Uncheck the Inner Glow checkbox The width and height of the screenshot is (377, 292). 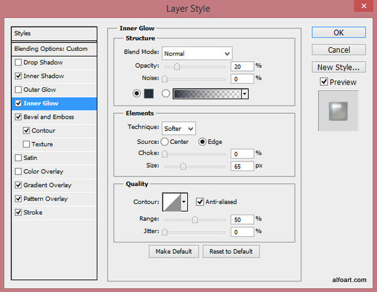18,104
